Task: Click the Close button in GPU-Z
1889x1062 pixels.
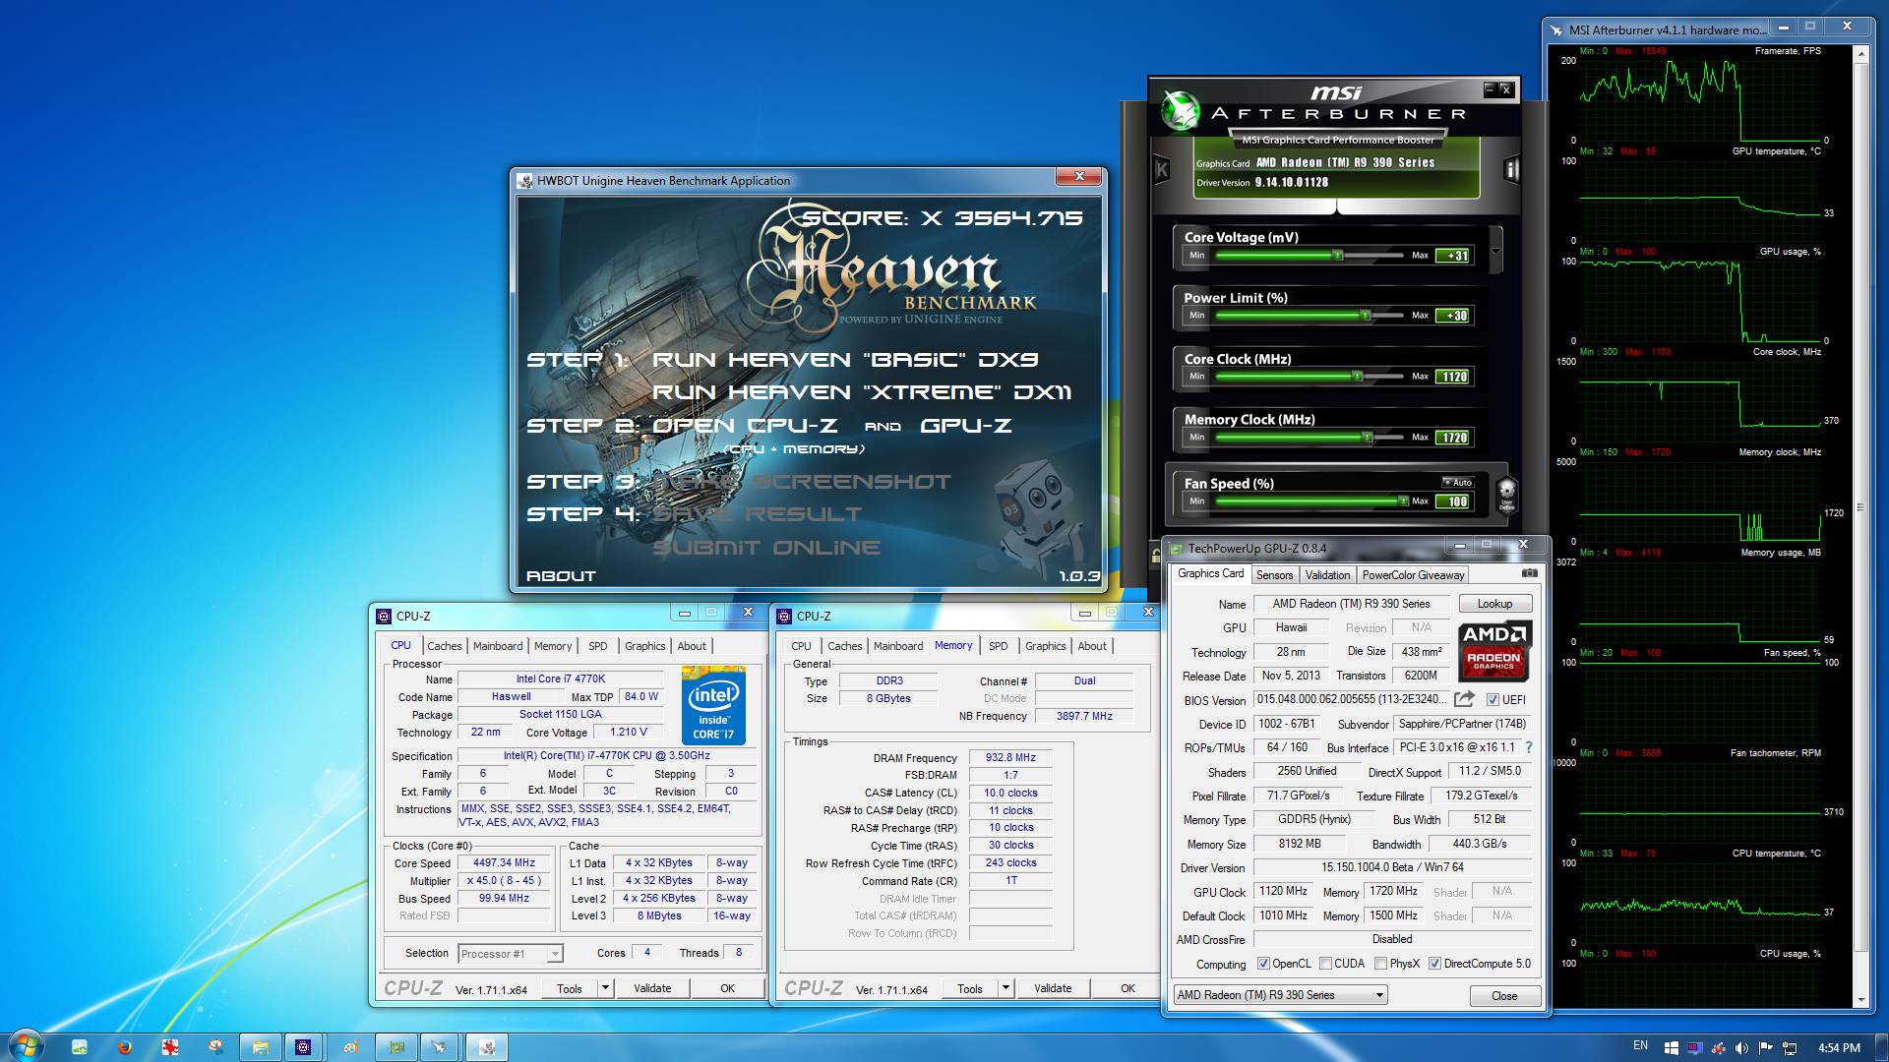Action: coord(1503,996)
